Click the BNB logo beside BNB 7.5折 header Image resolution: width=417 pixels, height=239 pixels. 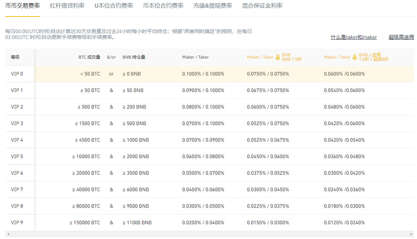[x=278, y=57]
